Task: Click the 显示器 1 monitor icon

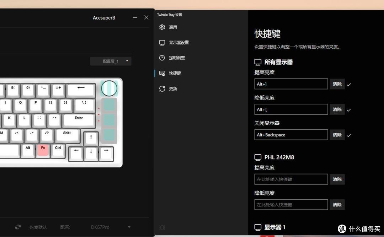Action: point(258,227)
